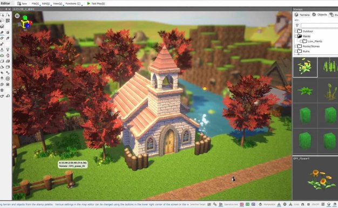Expand the Ruins folder box
The image size is (338, 208).
tap(296, 51)
